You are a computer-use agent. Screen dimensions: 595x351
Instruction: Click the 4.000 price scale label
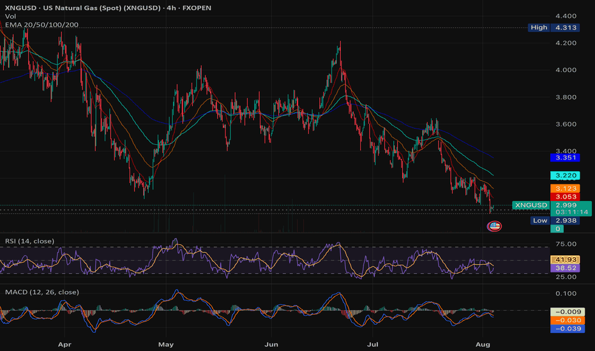(x=566, y=70)
